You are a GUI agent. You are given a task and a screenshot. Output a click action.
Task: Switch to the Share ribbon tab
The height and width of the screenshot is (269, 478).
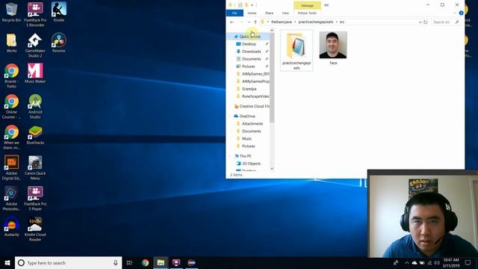point(269,13)
